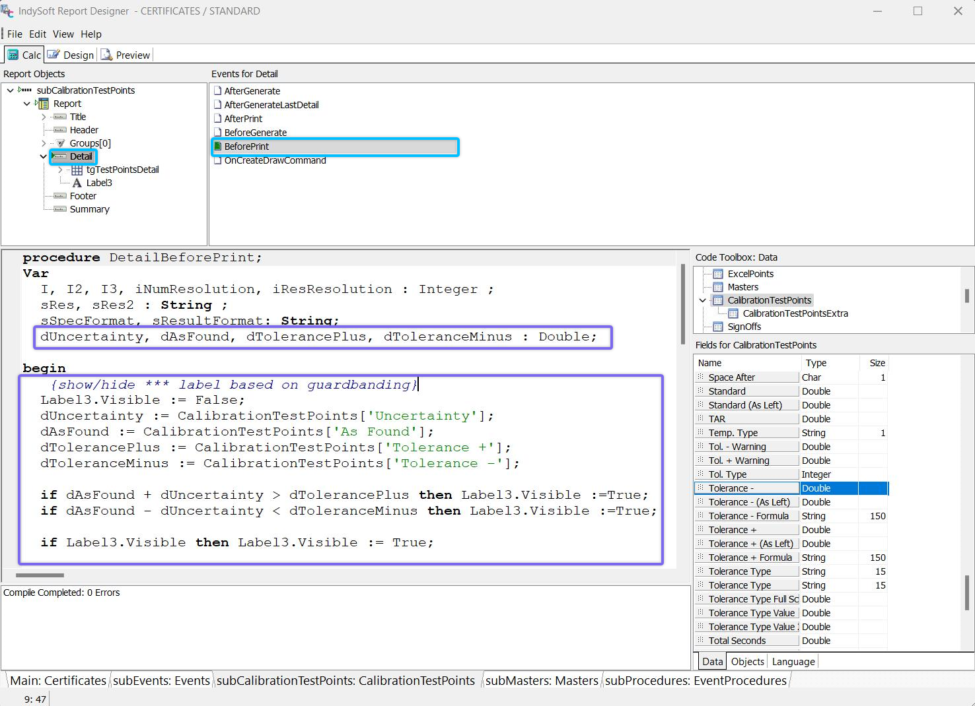Viewport: 975px width, 706px height.
Task: Collapse the CalibrationTestPoints toolbox node
Action: (x=703, y=300)
